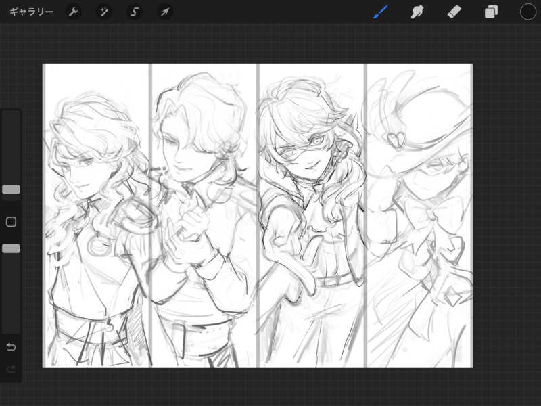The height and width of the screenshot is (406, 541).
Task: Tap the fourth panel with the hat character
Action: click(419, 215)
